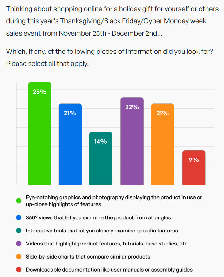Click the 'Downloadable documentation' legend label

(109, 270)
